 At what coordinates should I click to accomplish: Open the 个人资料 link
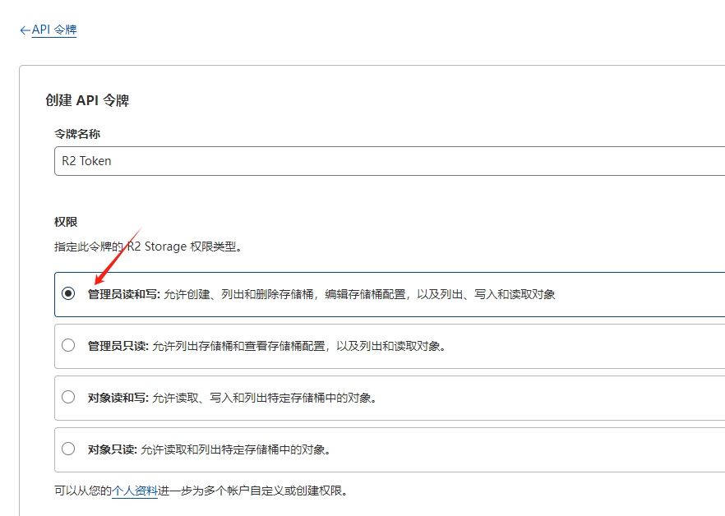pyautogui.click(x=135, y=491)
